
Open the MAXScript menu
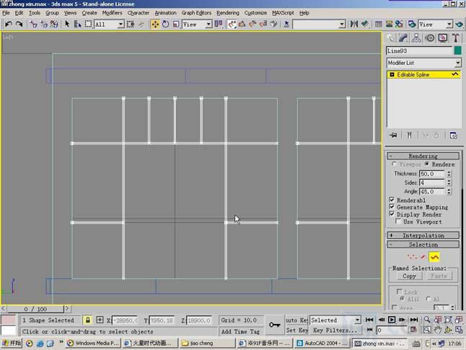(283, 13)
